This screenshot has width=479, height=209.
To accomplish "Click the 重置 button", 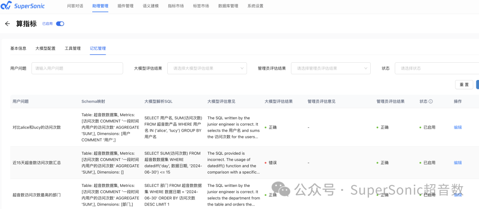I will click(x=464, y=85).
